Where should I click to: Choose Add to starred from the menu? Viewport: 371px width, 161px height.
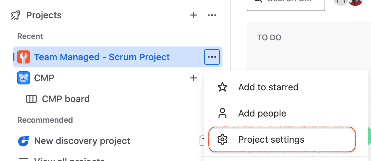pyautogui.click(x=268, y=87)
